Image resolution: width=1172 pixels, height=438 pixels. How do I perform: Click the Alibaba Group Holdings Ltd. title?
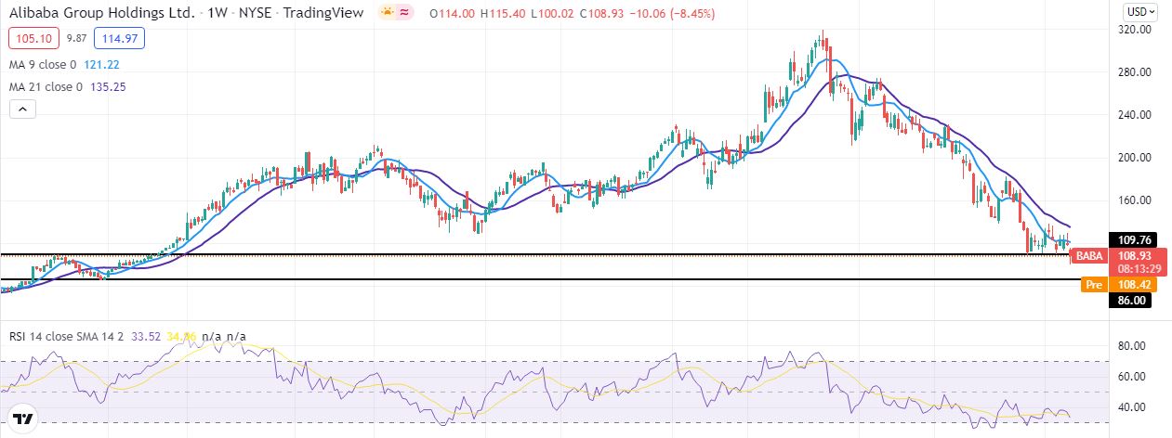[x=102, y=14]
